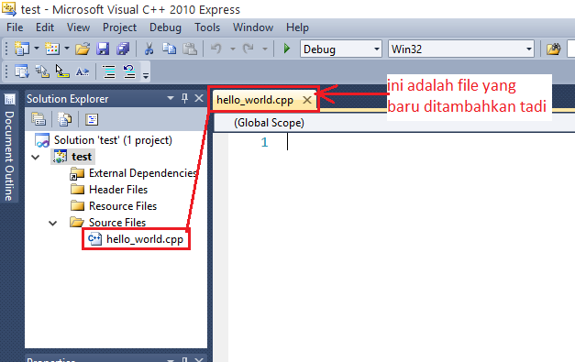Viewport: 575px width, 362px height.
Task: Toggle auto-hide pin on Solution Explorer
Action: point(185,98)
